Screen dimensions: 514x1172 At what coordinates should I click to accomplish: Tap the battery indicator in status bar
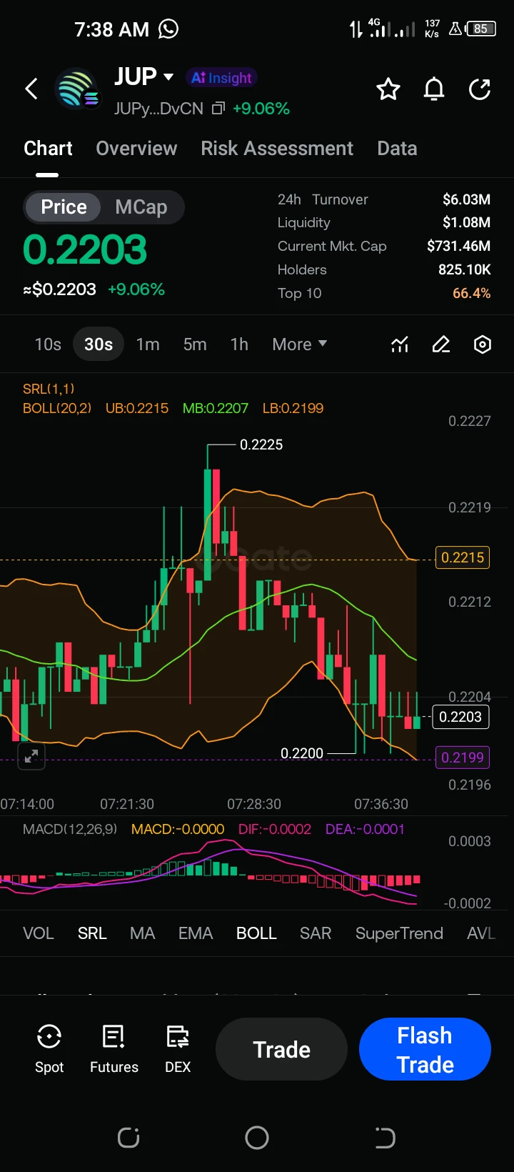point(481,29)
